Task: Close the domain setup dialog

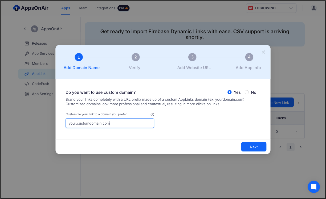Action: (x=263, y=52)
